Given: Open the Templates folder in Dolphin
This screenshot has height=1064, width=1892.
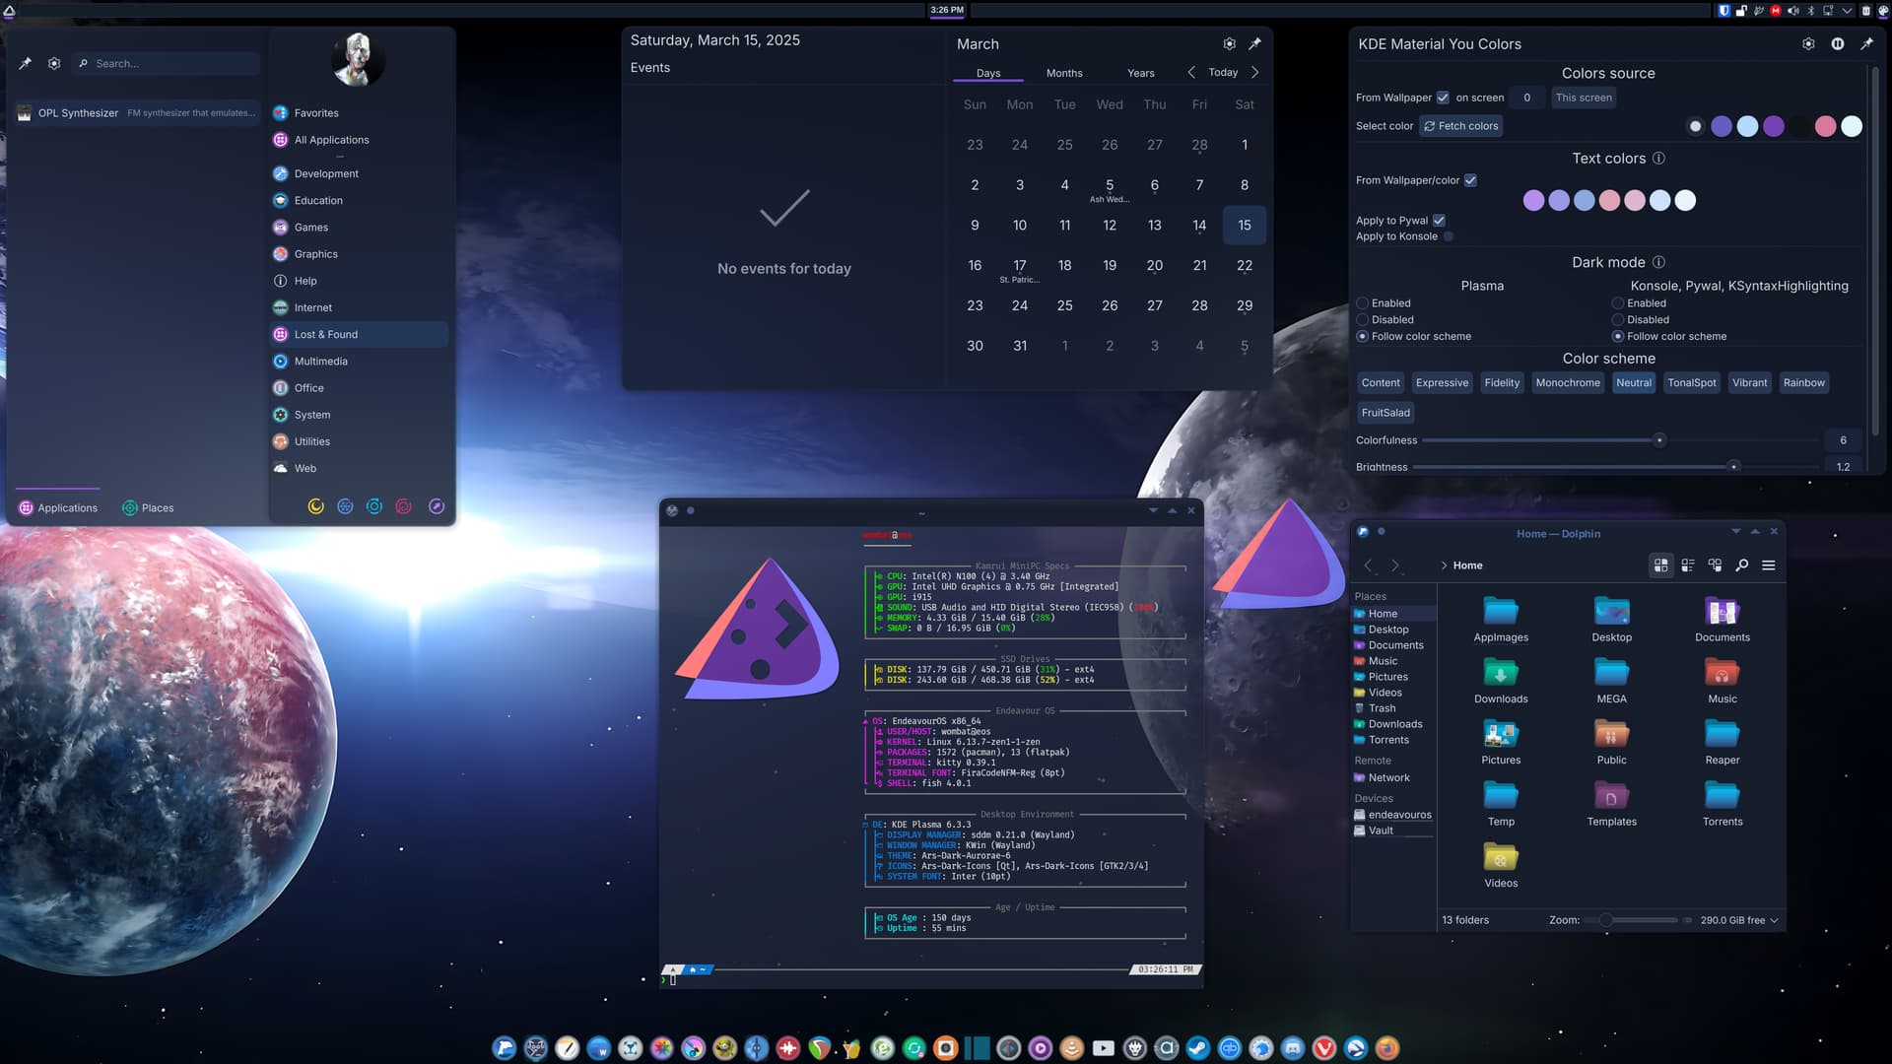Looking at the screenshot, I should (1611, 804).
